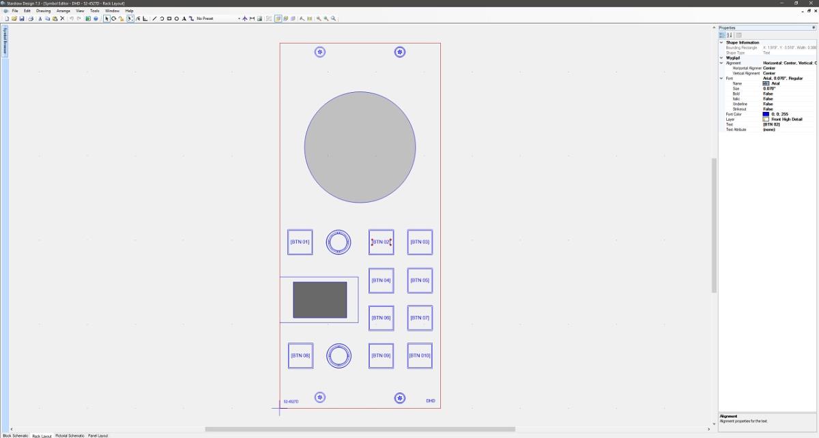The width and height of the screenshot is (819, 438).
Task: Open the No Preset dropdown
Action: coord(239,18)
